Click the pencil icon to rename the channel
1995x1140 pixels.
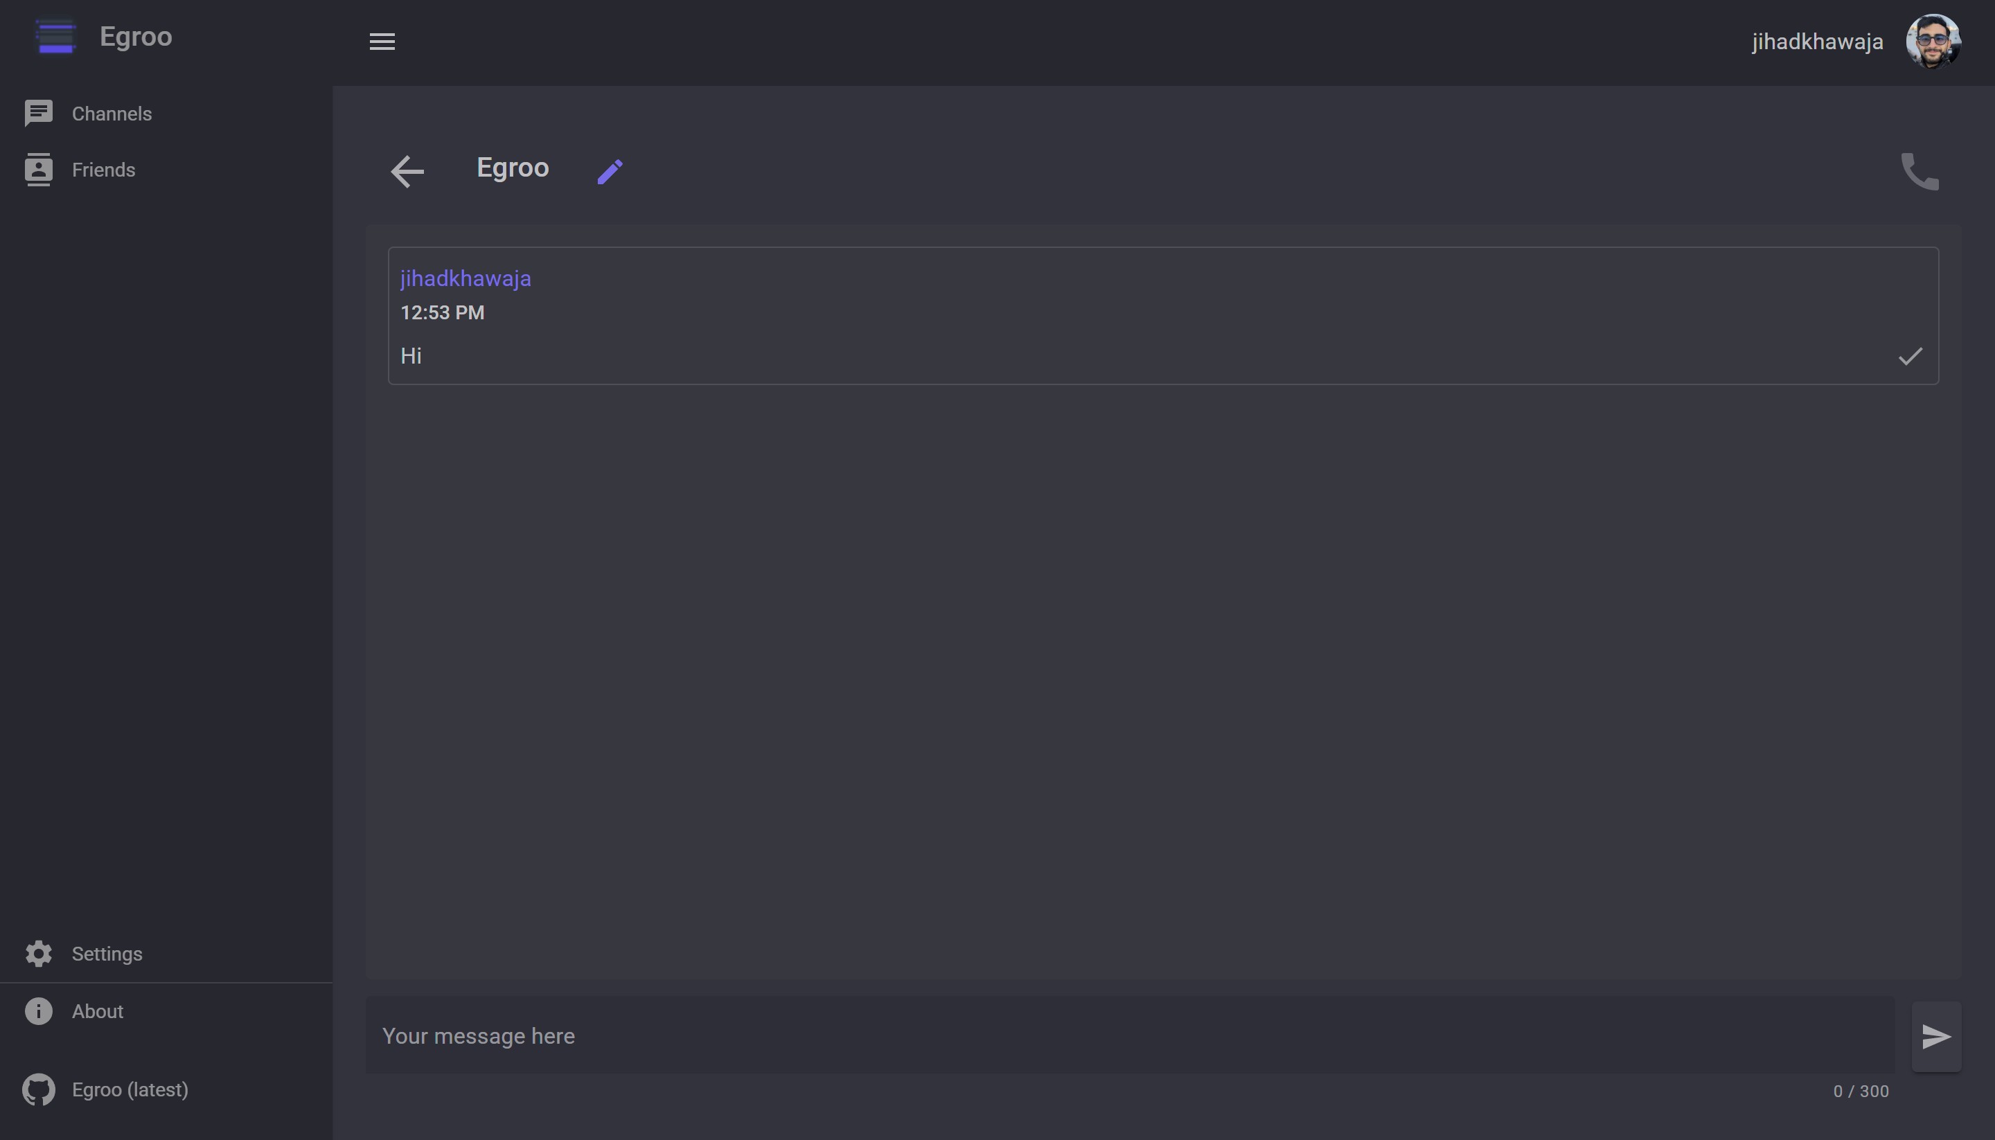(x=610, y=172)
